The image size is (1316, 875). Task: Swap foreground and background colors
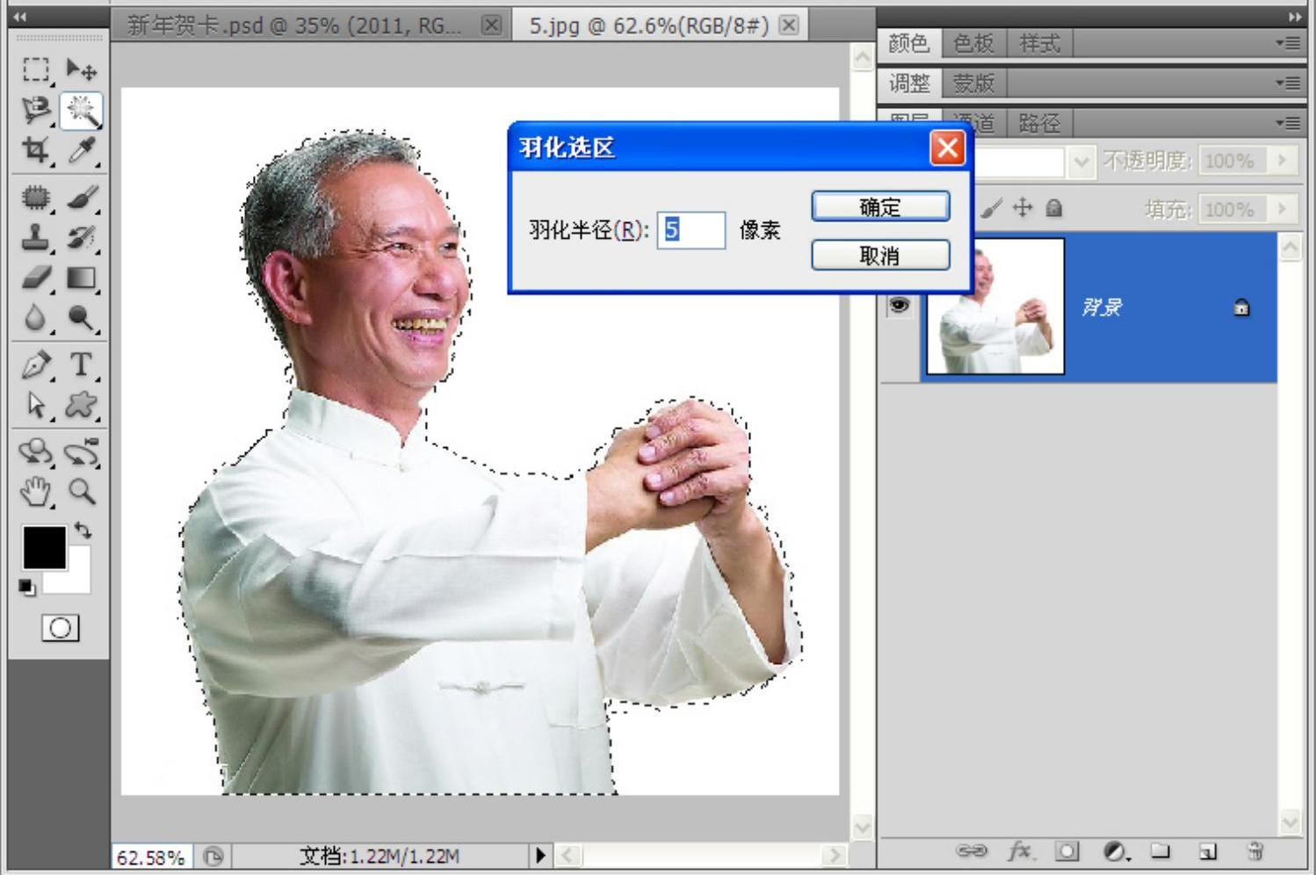[83, 530]
